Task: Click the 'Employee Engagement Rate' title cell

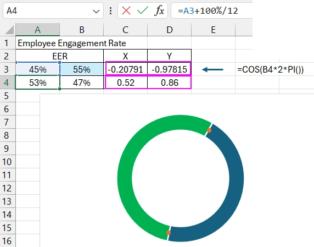Action: pyautogui.click(x=72, y=43)
